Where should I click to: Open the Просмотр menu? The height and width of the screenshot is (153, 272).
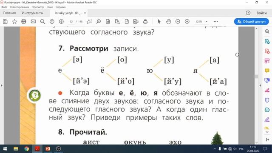click(38, 7)
